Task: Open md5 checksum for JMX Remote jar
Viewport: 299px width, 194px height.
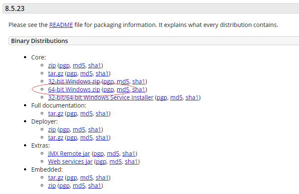Action: pos(113,154)
